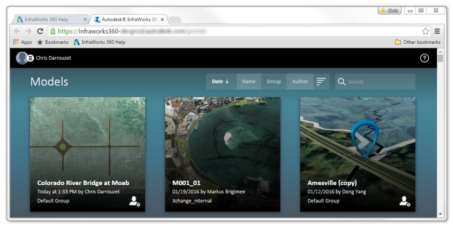
Task: Reload the page with the refresh icon
Action: point(40,31)
